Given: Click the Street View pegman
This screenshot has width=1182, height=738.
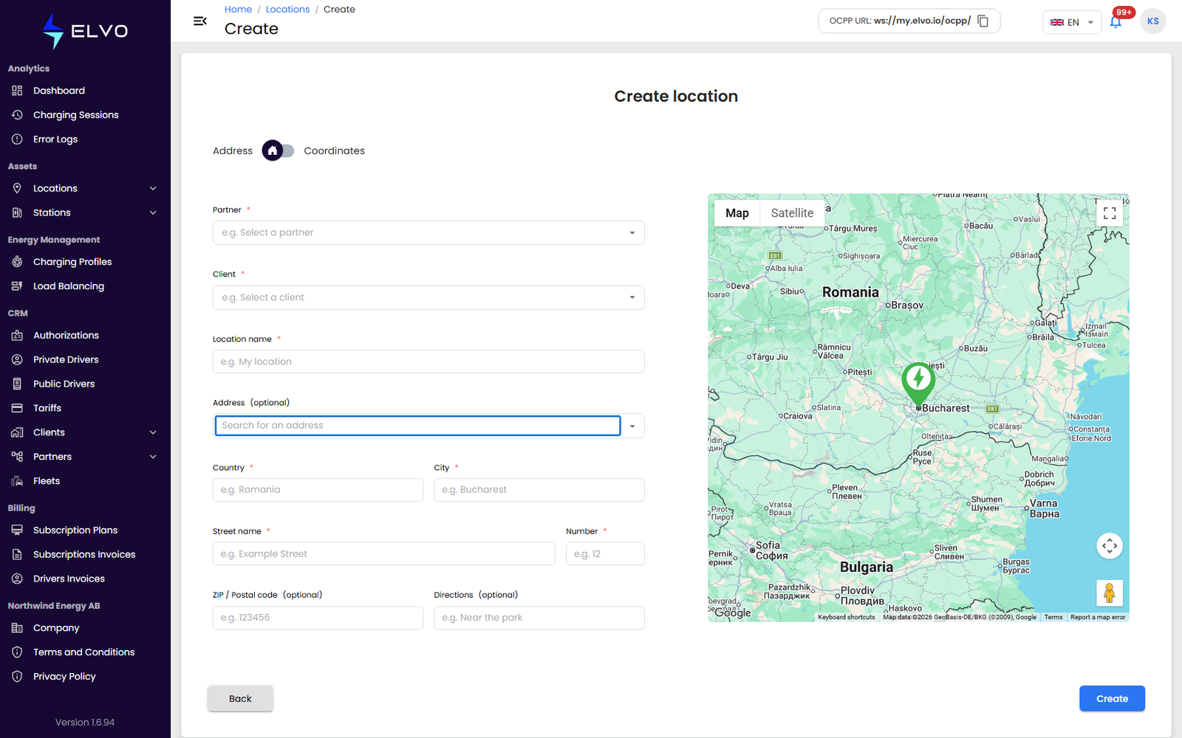Looking at the screenshot, I should [x=1109, y=593].
